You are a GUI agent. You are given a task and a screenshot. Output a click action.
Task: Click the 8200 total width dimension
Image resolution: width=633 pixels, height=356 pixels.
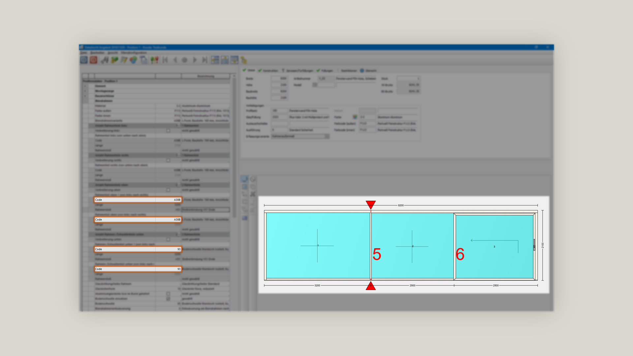pyautogui.click(x=401, y=205)
